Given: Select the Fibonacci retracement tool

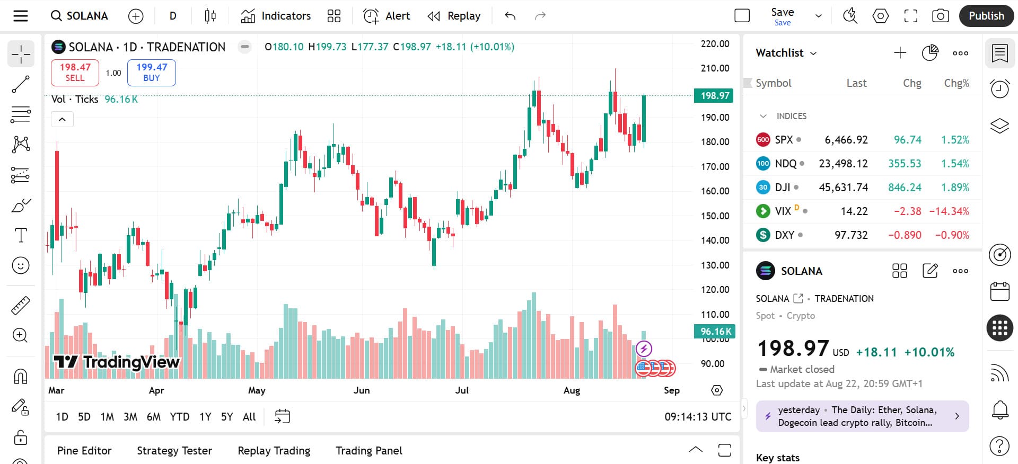Looking at the screenshot, I should pyautogui.click(x=21, y=114).
